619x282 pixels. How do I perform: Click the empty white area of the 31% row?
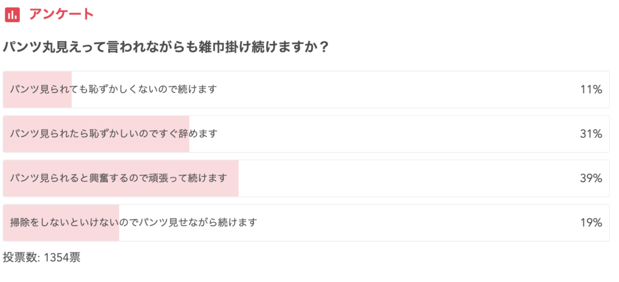coord(395,134)
